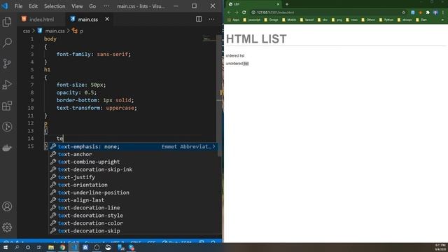Screen dimensions: 448x252
Task: Open the Selection menu
Action: click(55, 6)
